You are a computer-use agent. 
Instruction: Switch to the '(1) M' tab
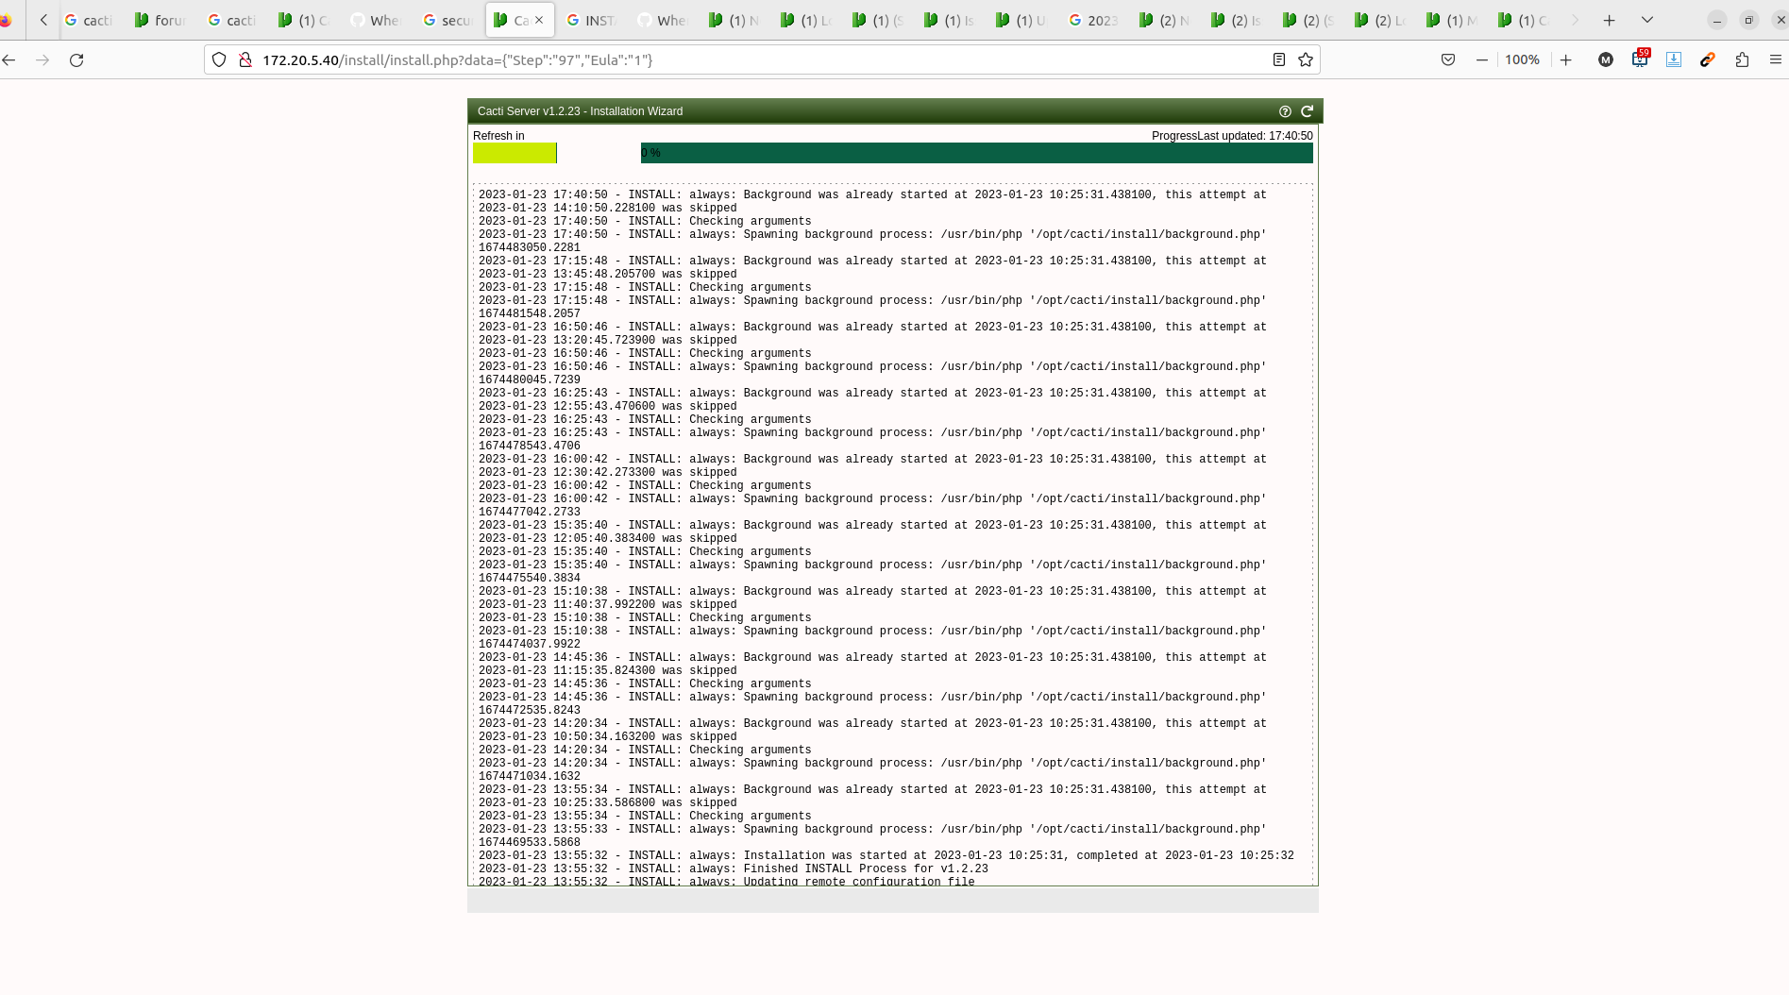[x=1453, y=20]
